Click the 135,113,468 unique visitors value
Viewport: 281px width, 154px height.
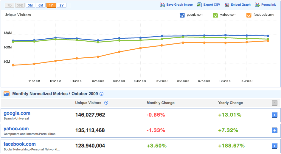pos(90,130)
